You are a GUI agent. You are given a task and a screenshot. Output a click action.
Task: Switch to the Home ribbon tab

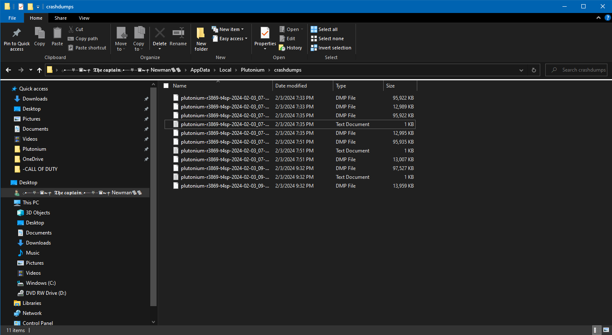(36, 18)
